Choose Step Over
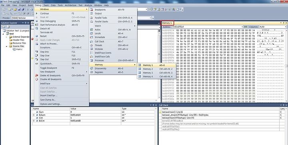Viewport: 288px width, 145px height. tap(62, 56)
